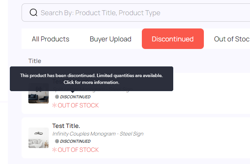Image resolution: width=250 pixels, height=164 pixels.
Task: Click the magnifying glass search icon
Action: [34, 13]
